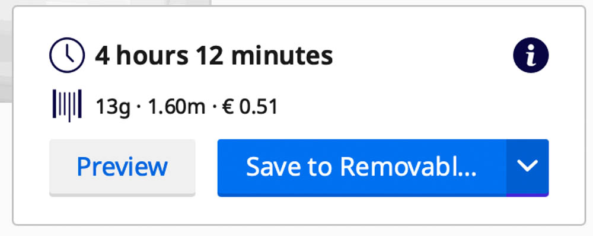Select the round clock outline icon
Viewport: 593px width, 236px height.
click(x=67, y=55)
